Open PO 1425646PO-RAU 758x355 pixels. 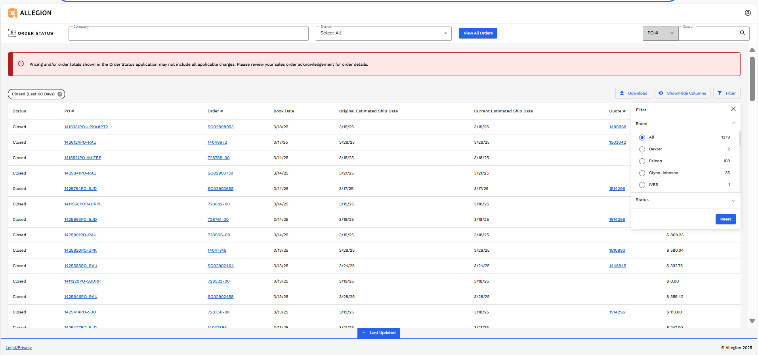coord(81,297)
